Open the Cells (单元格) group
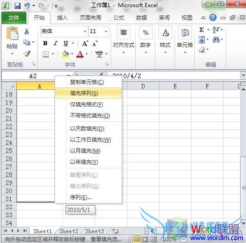Image resolution: width=246 pixels, height=243 pixels. [x=185, y=40]
